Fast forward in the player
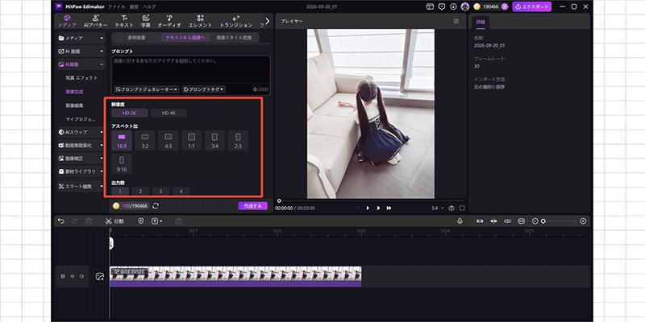645x322 pixels. coord(389,208)
